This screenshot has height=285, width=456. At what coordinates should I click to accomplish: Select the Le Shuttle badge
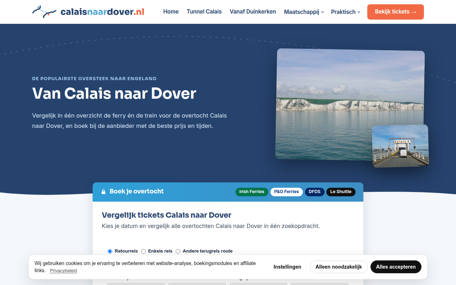coord(341,192)
